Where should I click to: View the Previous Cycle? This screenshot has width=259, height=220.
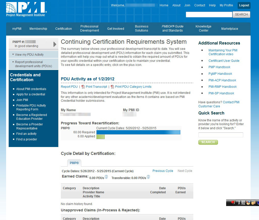coord(163,171)
